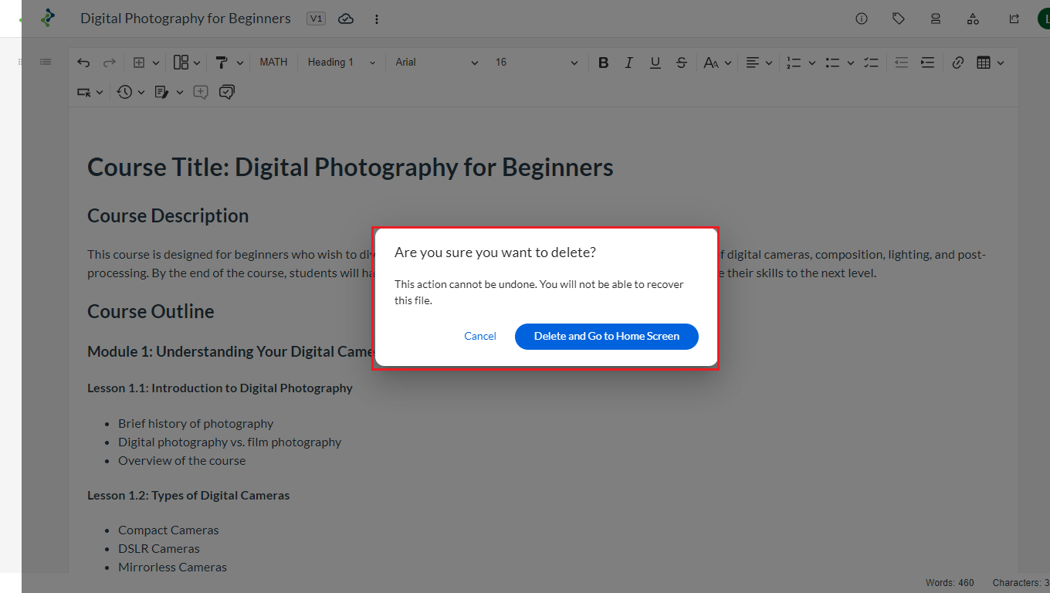This screenshot has height=593, width=1050.
Task: Click the MATH toolbar button
Action: point(273,63)
